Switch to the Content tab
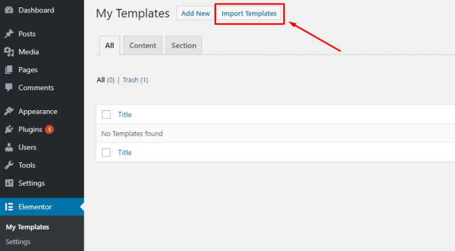Viewport: 455px width, 251px height. click(x=143, y=45)
